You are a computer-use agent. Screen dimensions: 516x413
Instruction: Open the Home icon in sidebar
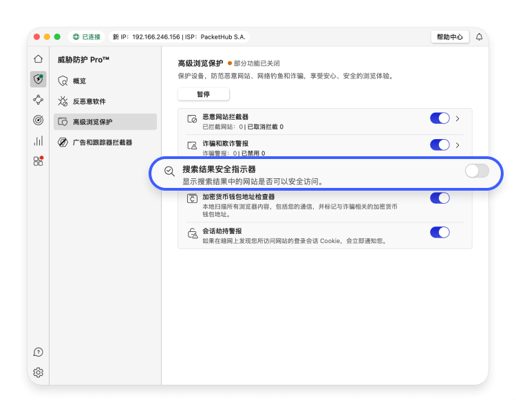[38, 59]
